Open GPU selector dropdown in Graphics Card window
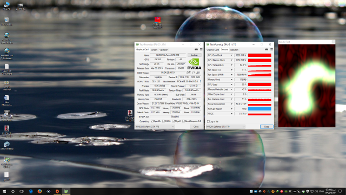The image size is (346, 195). pos(155,127)
